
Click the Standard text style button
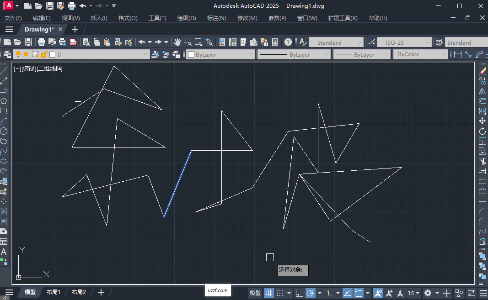coord(336,42)
